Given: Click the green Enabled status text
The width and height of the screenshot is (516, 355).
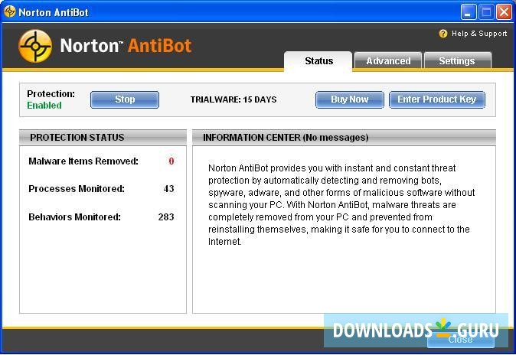Looking at the screenshot, I should click(x=44, y=106).
